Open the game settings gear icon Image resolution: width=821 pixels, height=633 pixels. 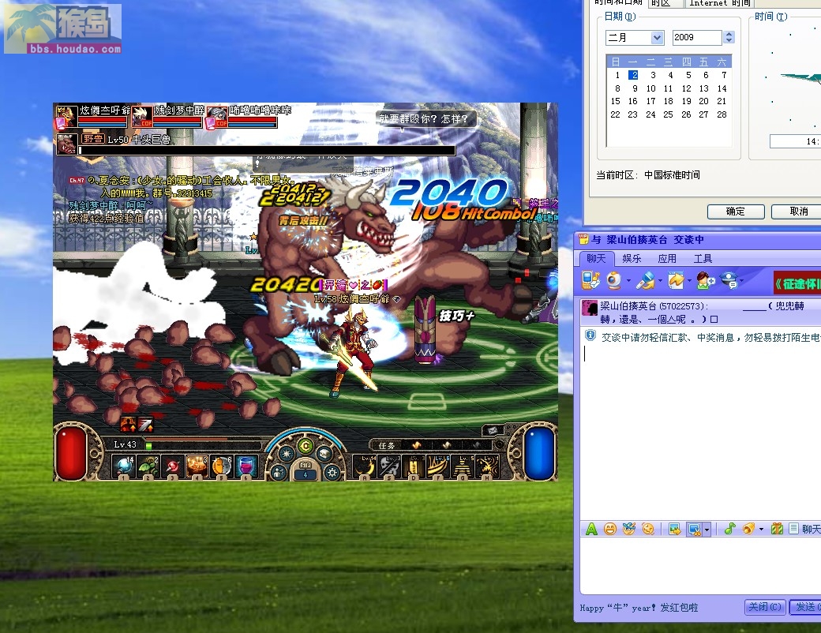[332, 473]
